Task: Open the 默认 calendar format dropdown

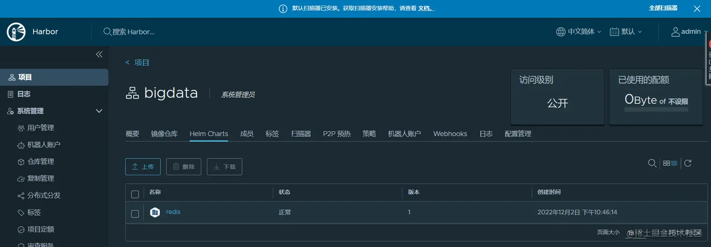Action: (x=626, y=32)
